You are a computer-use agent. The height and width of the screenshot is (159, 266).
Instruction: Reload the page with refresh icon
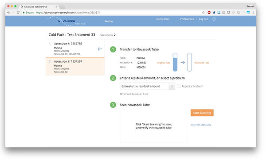18,12
